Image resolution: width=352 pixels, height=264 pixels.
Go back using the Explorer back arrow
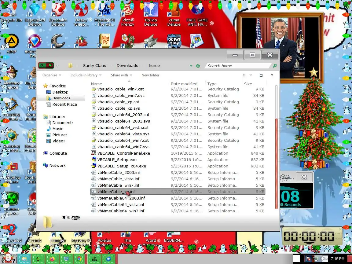(x=42, y=66)
